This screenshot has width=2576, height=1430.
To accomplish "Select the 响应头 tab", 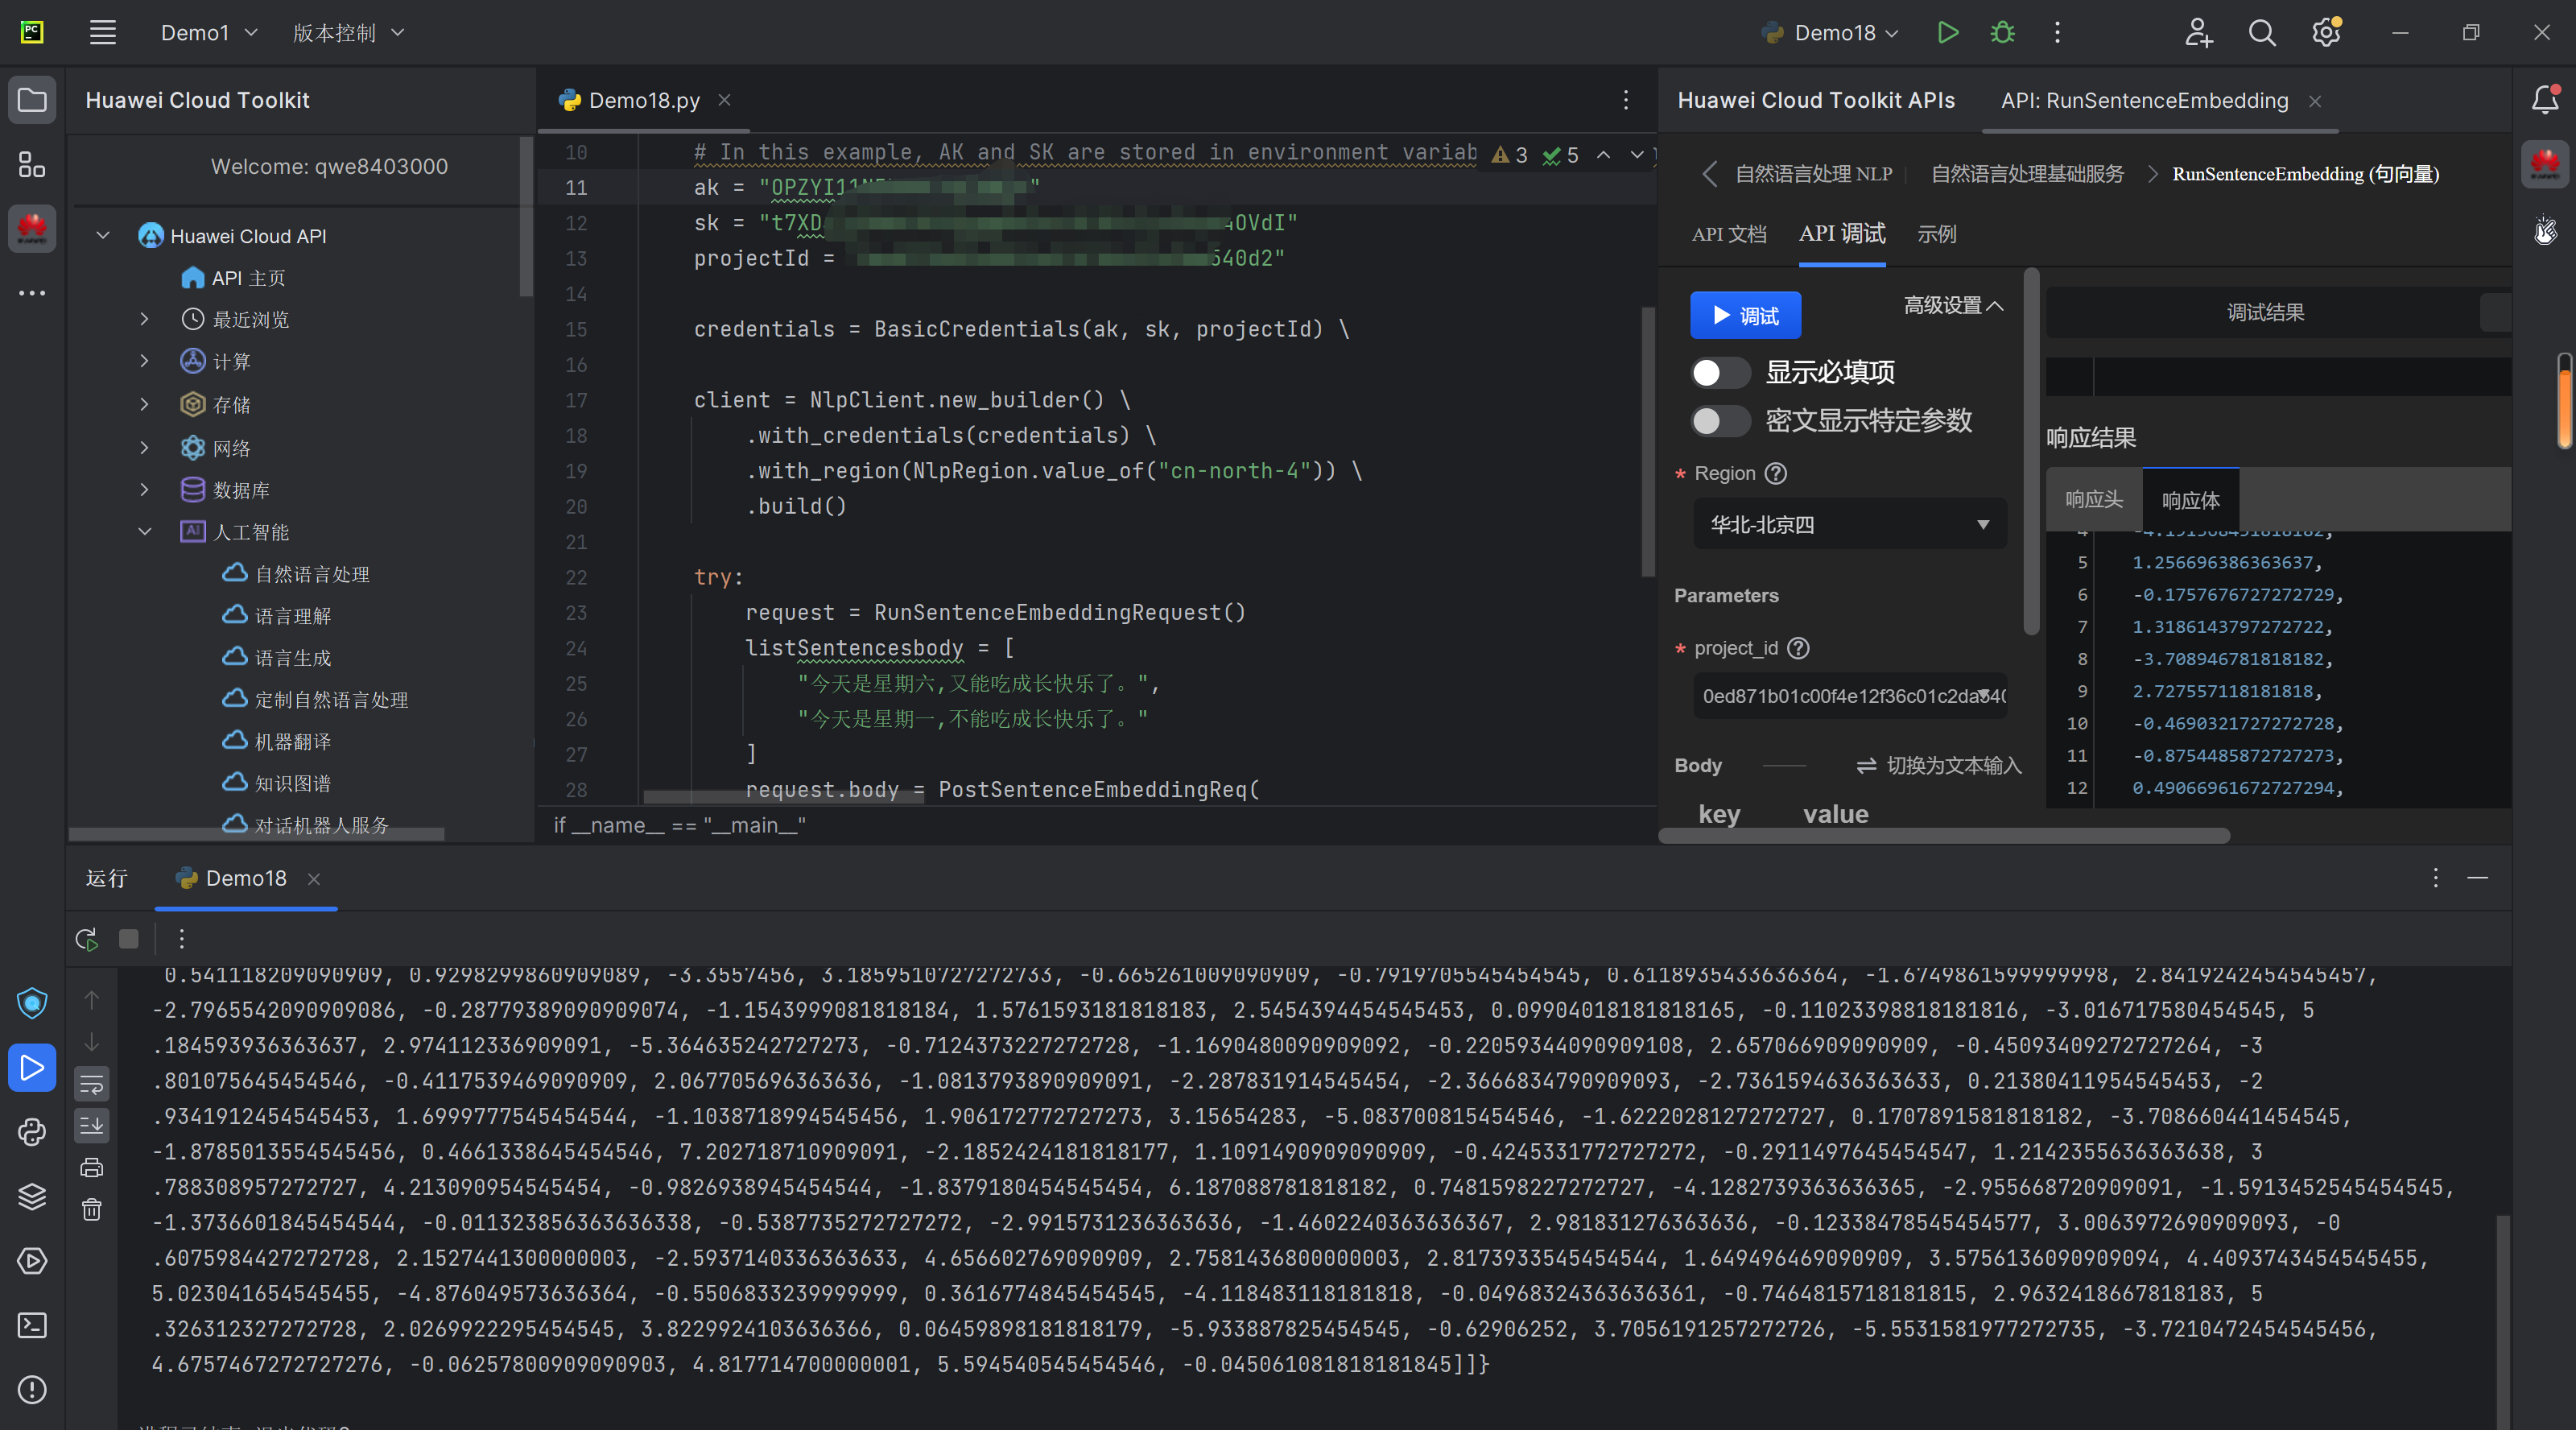I will pyautogui.click(x=2093, y=500).
